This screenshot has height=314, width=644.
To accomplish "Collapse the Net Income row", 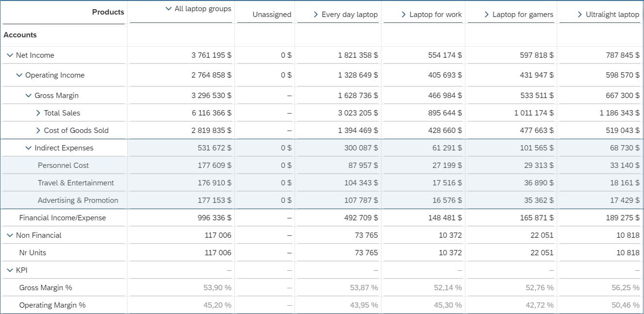I will point(10,55).
